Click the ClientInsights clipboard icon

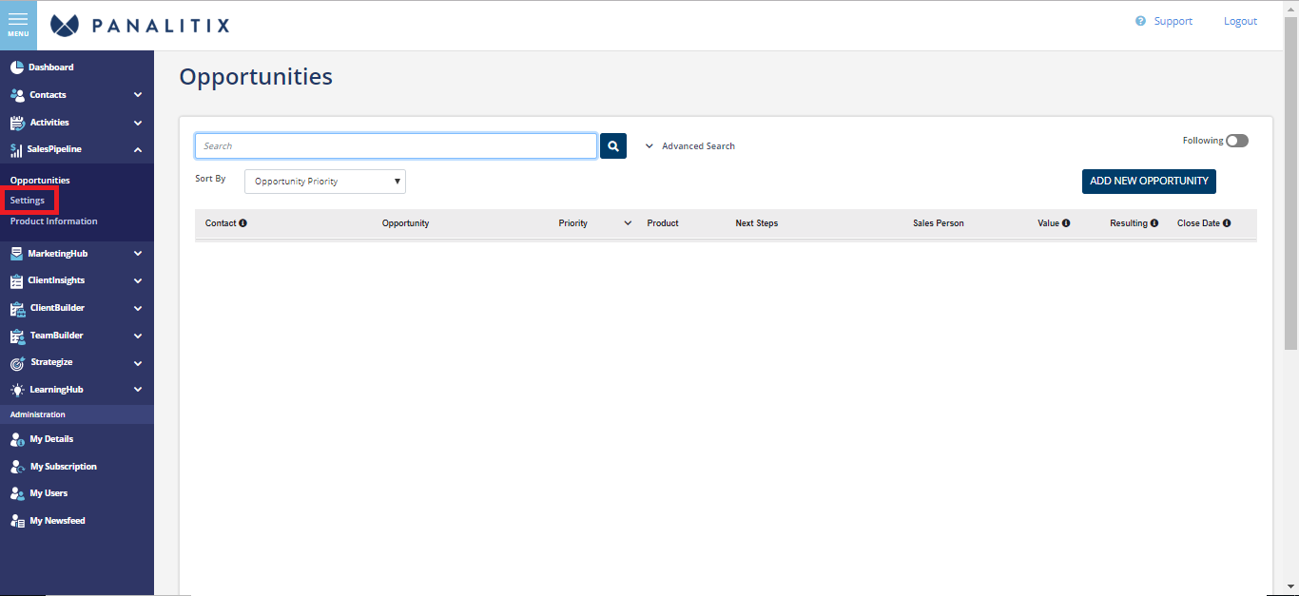(16, 281)
